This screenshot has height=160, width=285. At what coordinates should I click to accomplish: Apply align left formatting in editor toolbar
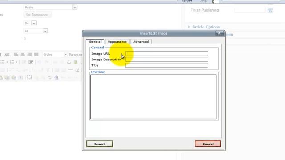click(16, 55)
